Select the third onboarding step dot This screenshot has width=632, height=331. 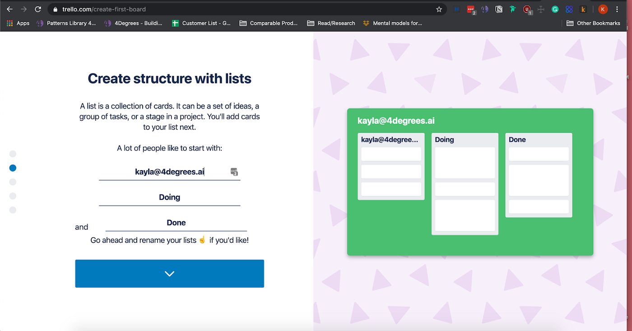[x=13, y=182]
